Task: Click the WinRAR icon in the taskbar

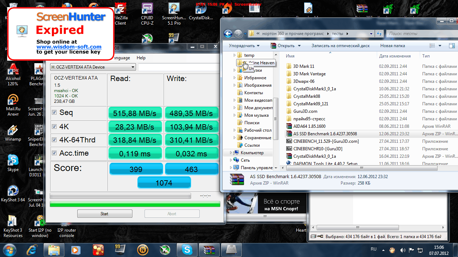Action: click(208, 250)
